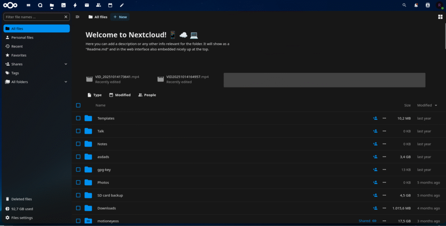Open the Mail app icon
Image resolution: width=446 pixels, height=226 pixels.
pos(87,5)
